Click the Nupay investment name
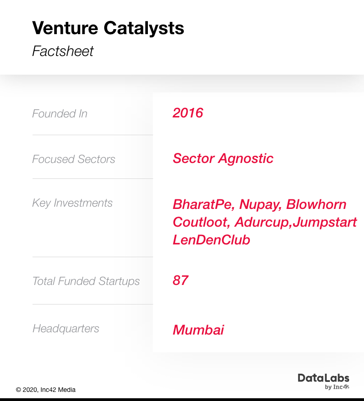The image size is (364, 401). click(x=260, y=205)
